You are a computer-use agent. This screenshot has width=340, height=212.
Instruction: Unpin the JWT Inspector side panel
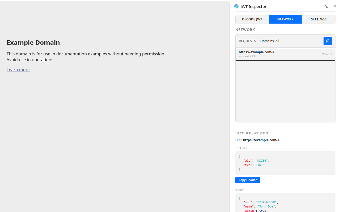[326, 7]
